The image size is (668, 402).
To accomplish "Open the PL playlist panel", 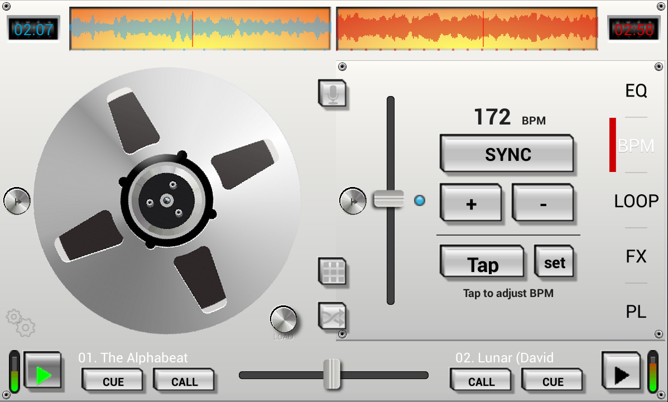I will tap(637, 312).
